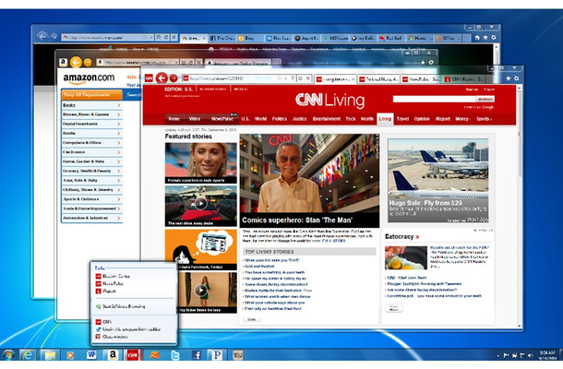Open the Eatocracy heading link

(x=401, y=236)
